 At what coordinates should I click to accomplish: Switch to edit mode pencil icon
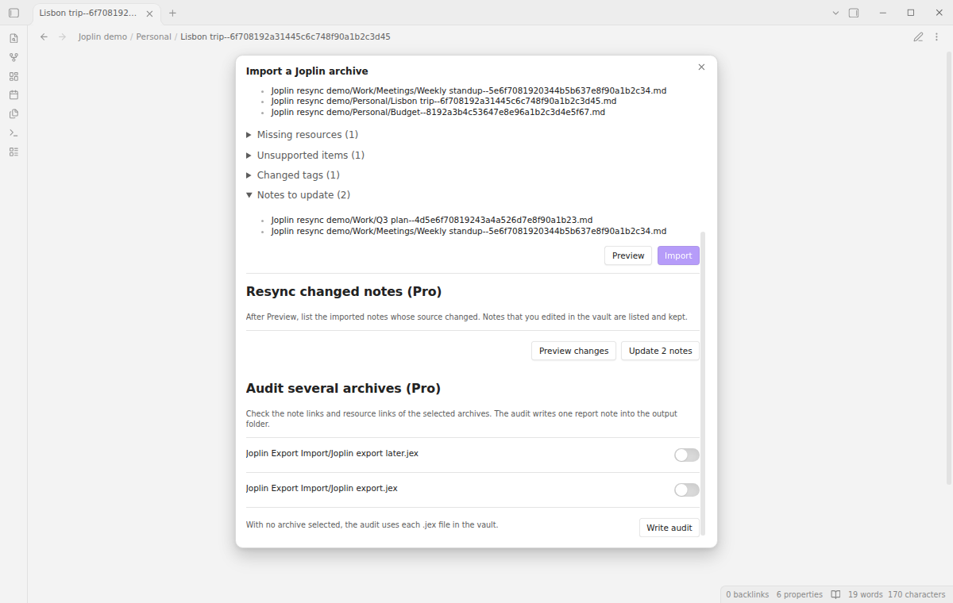(x=918, y=36)
